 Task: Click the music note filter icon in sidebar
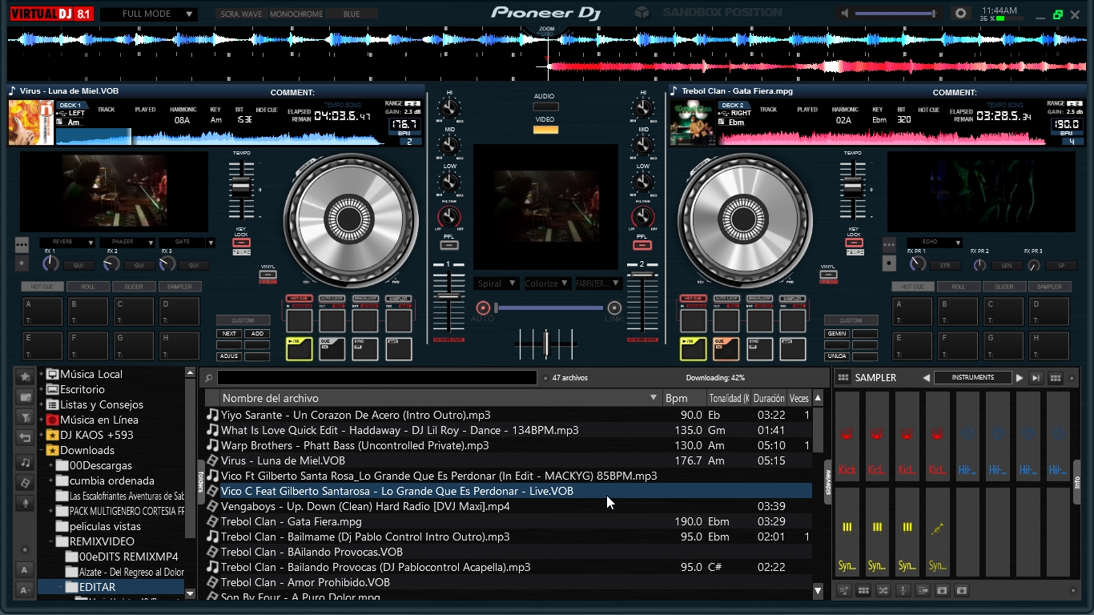[26, 462]
